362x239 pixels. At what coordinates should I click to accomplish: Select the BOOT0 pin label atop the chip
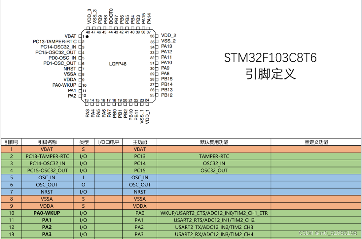[111, 16]
